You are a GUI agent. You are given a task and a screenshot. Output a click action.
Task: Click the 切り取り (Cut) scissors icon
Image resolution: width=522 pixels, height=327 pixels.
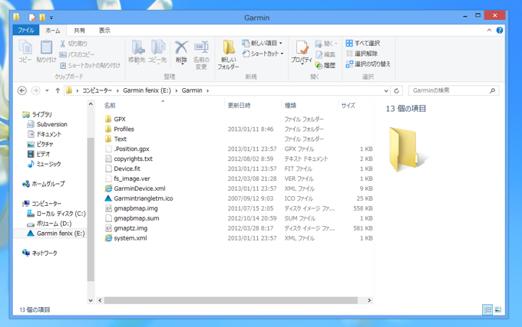63,44
